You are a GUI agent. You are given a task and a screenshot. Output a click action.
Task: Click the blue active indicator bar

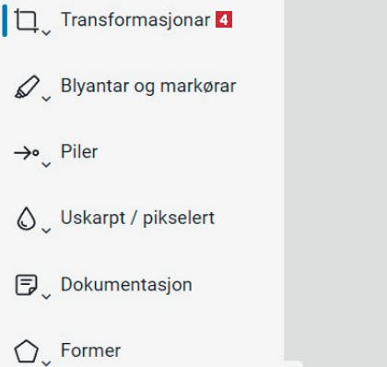(5, 20)
